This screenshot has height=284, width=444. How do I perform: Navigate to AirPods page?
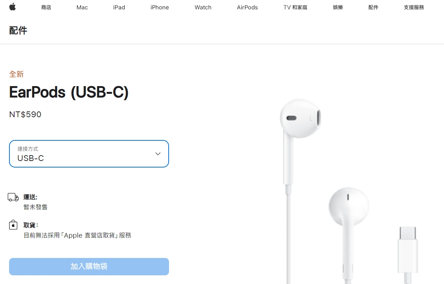[x=247, y=7]
